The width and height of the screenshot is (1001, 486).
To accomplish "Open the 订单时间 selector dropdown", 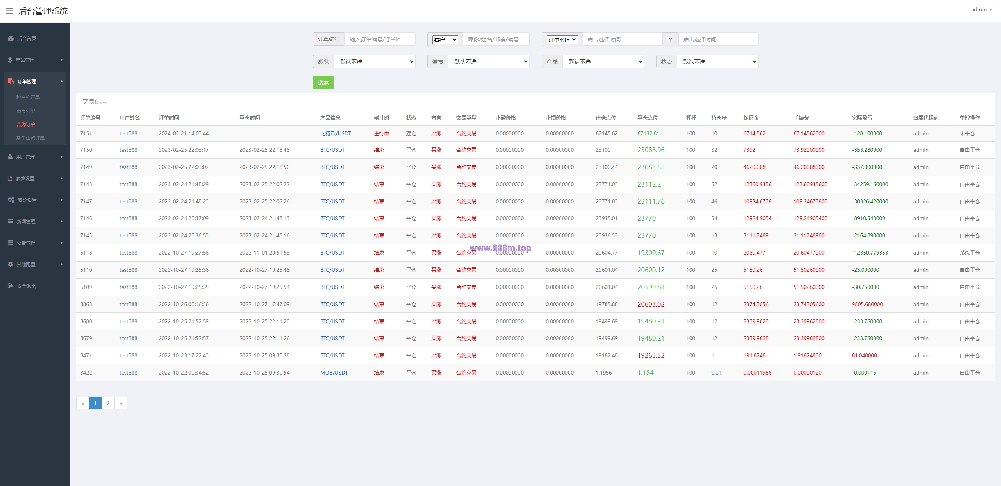I will coord(562,39).
